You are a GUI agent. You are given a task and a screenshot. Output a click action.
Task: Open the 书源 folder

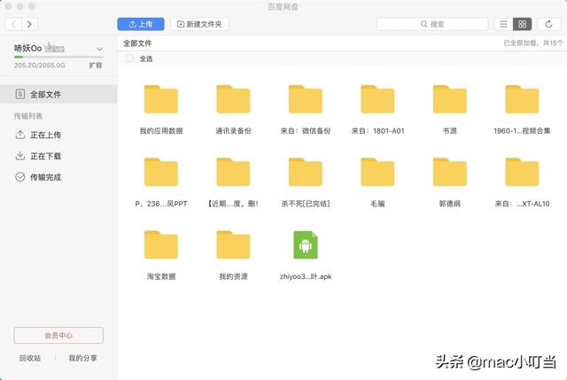[x=450, y=99]
